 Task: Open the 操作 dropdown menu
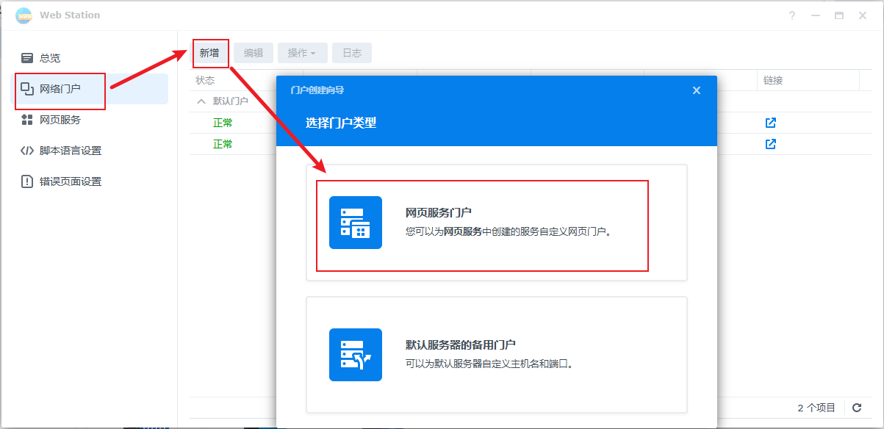point(302,53)
